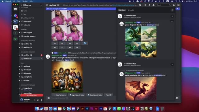Toggle the member list icon

pos(153,5)
